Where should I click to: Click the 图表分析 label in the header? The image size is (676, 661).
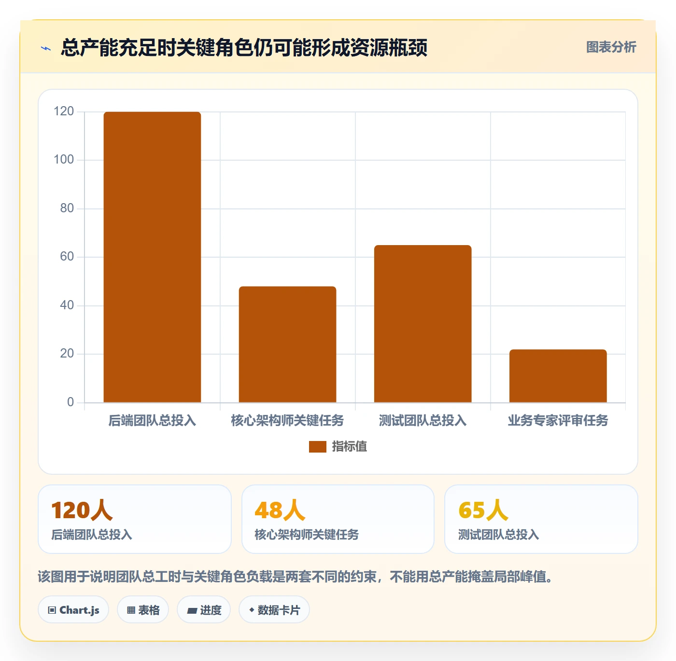(611, 47)
